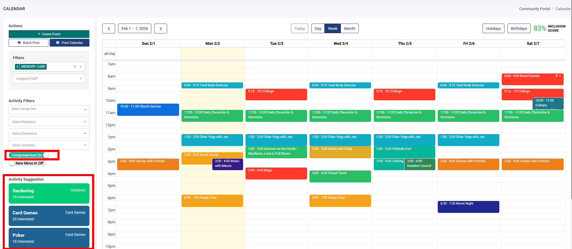Screen dimensions: 572x249
Task: Open Tuesday 3:45 Bingo event
Action: click(x=276, y=173)
